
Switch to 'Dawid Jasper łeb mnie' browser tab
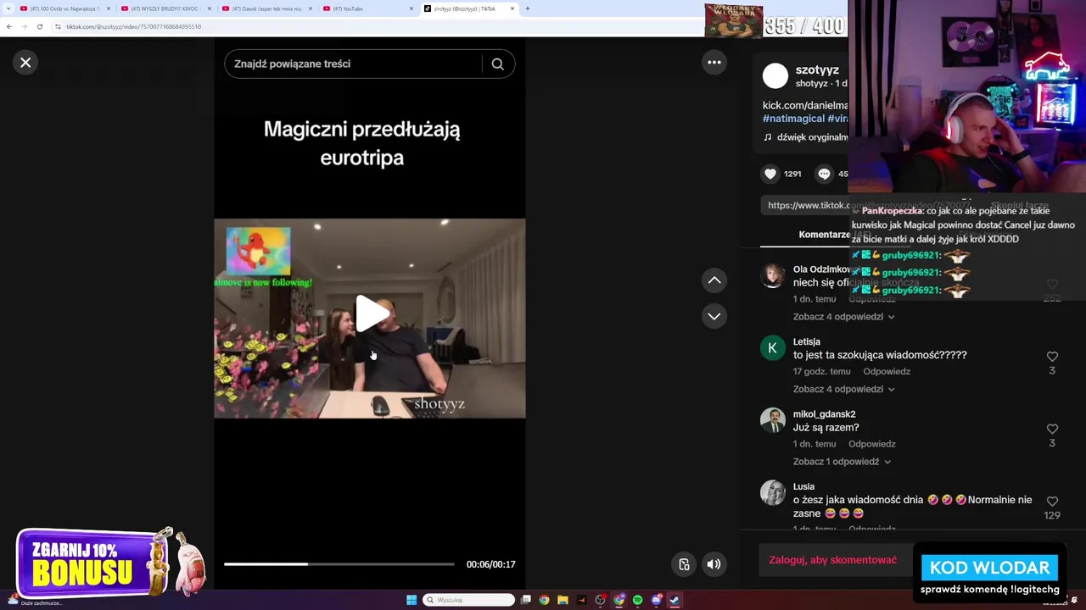coord(266,8)
